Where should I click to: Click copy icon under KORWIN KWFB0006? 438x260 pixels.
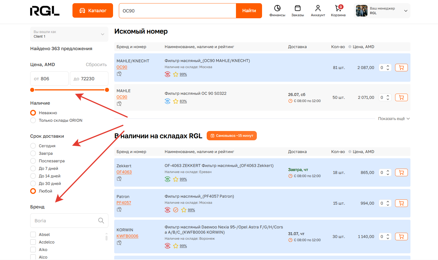pos(119,243)
